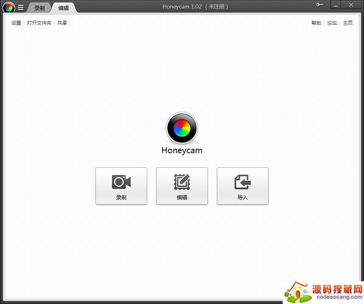Click the large Honeycam lens logo

click(182, 128)
